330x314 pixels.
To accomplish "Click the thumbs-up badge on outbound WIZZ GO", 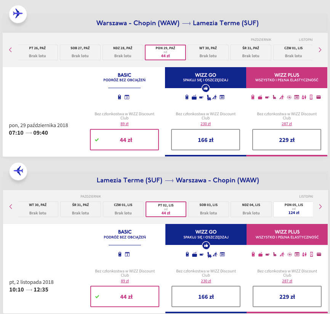I will pos(205,88).
